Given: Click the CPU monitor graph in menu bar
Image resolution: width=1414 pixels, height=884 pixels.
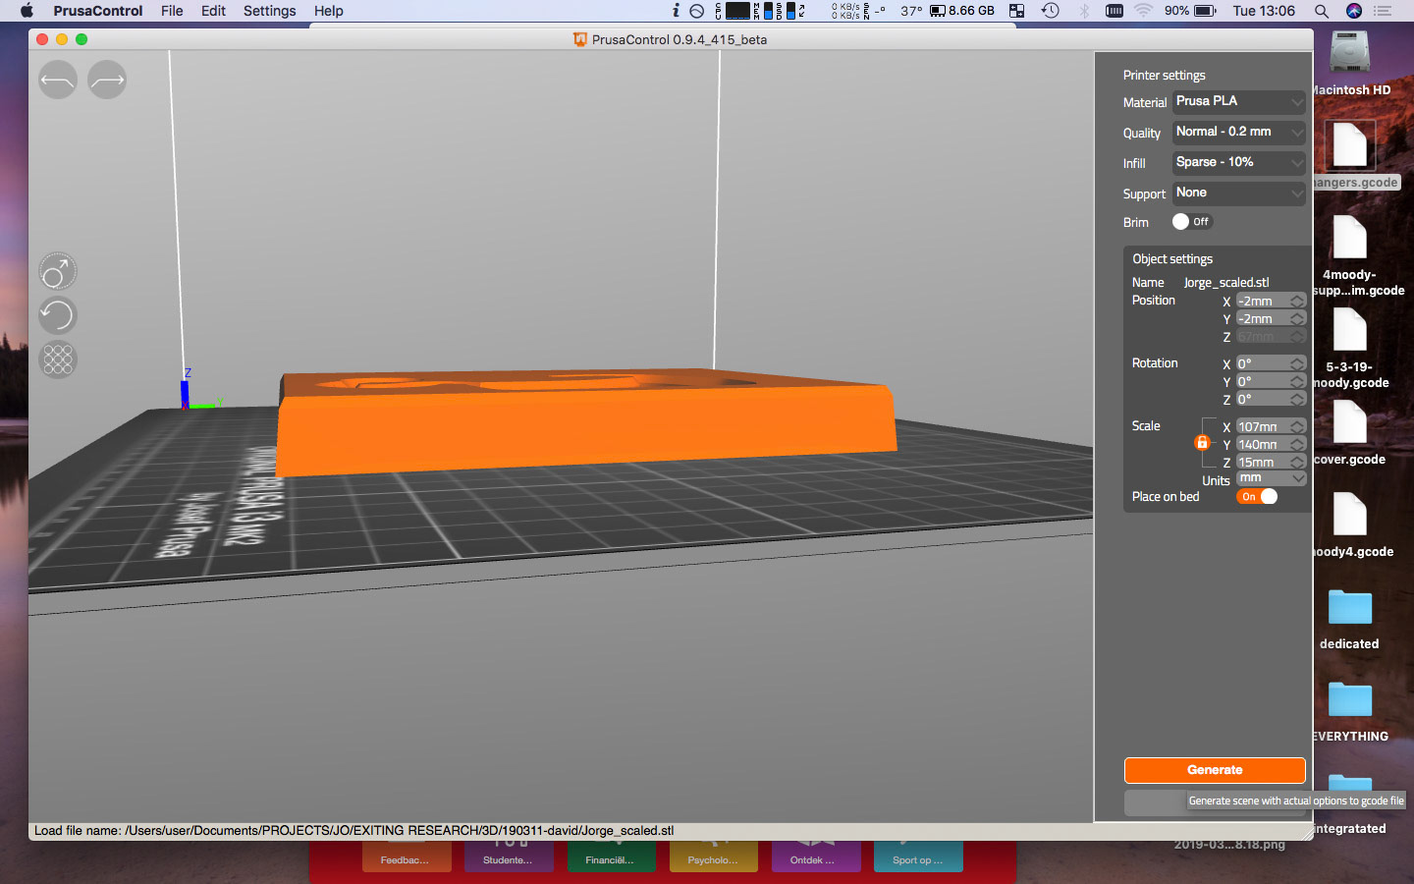Looking at the screenshot, I should point(737,11).
